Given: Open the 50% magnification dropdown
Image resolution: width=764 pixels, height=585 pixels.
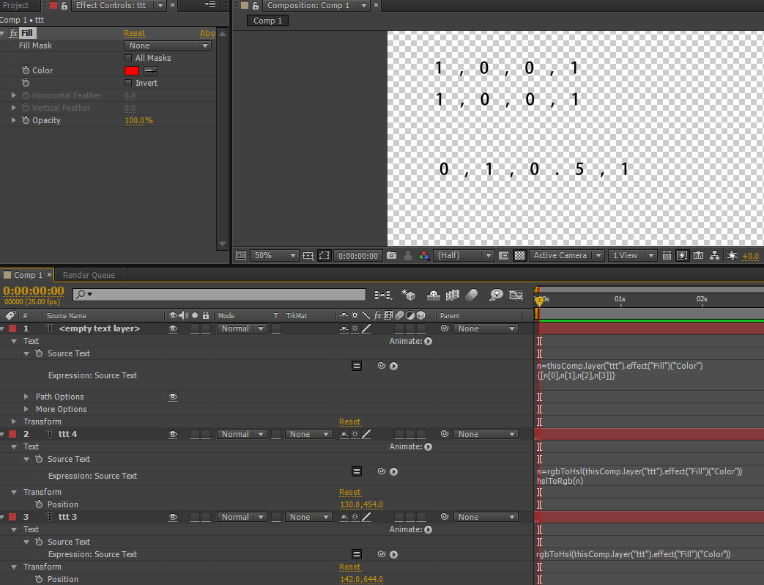Looking at the screenshot, I should 275,256.
